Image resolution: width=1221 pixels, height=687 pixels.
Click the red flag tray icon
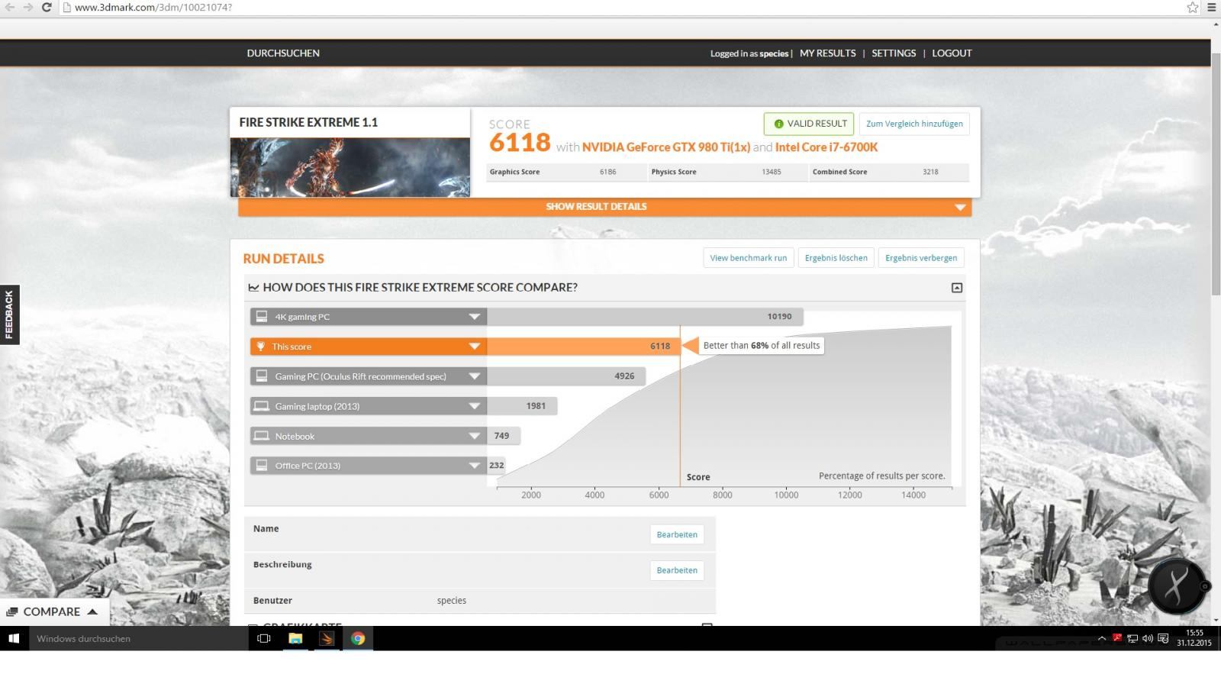click(1117, 637)
